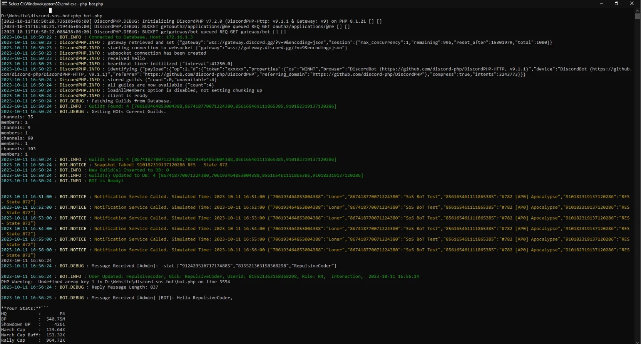Viewport: 641px width, 344px height.
Task: Open the cmd.exe system menu icon
Action: (x=4, y=4)
